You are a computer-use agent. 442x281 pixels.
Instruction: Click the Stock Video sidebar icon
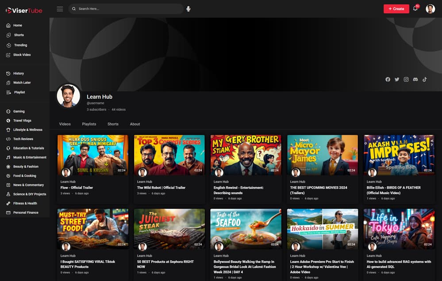(8, 55)
